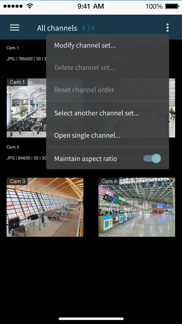
Task: Tap the bottom home indicator bar
Action: pos(91,318)
